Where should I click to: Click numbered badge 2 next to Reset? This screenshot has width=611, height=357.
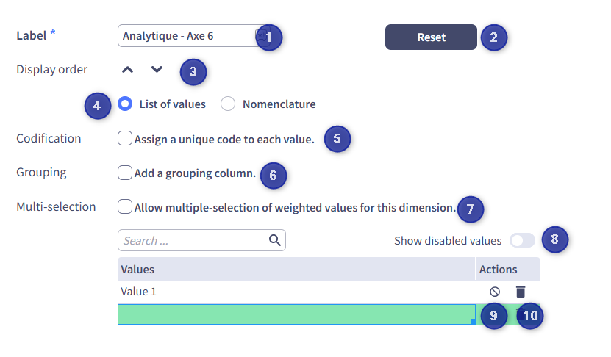494,37
